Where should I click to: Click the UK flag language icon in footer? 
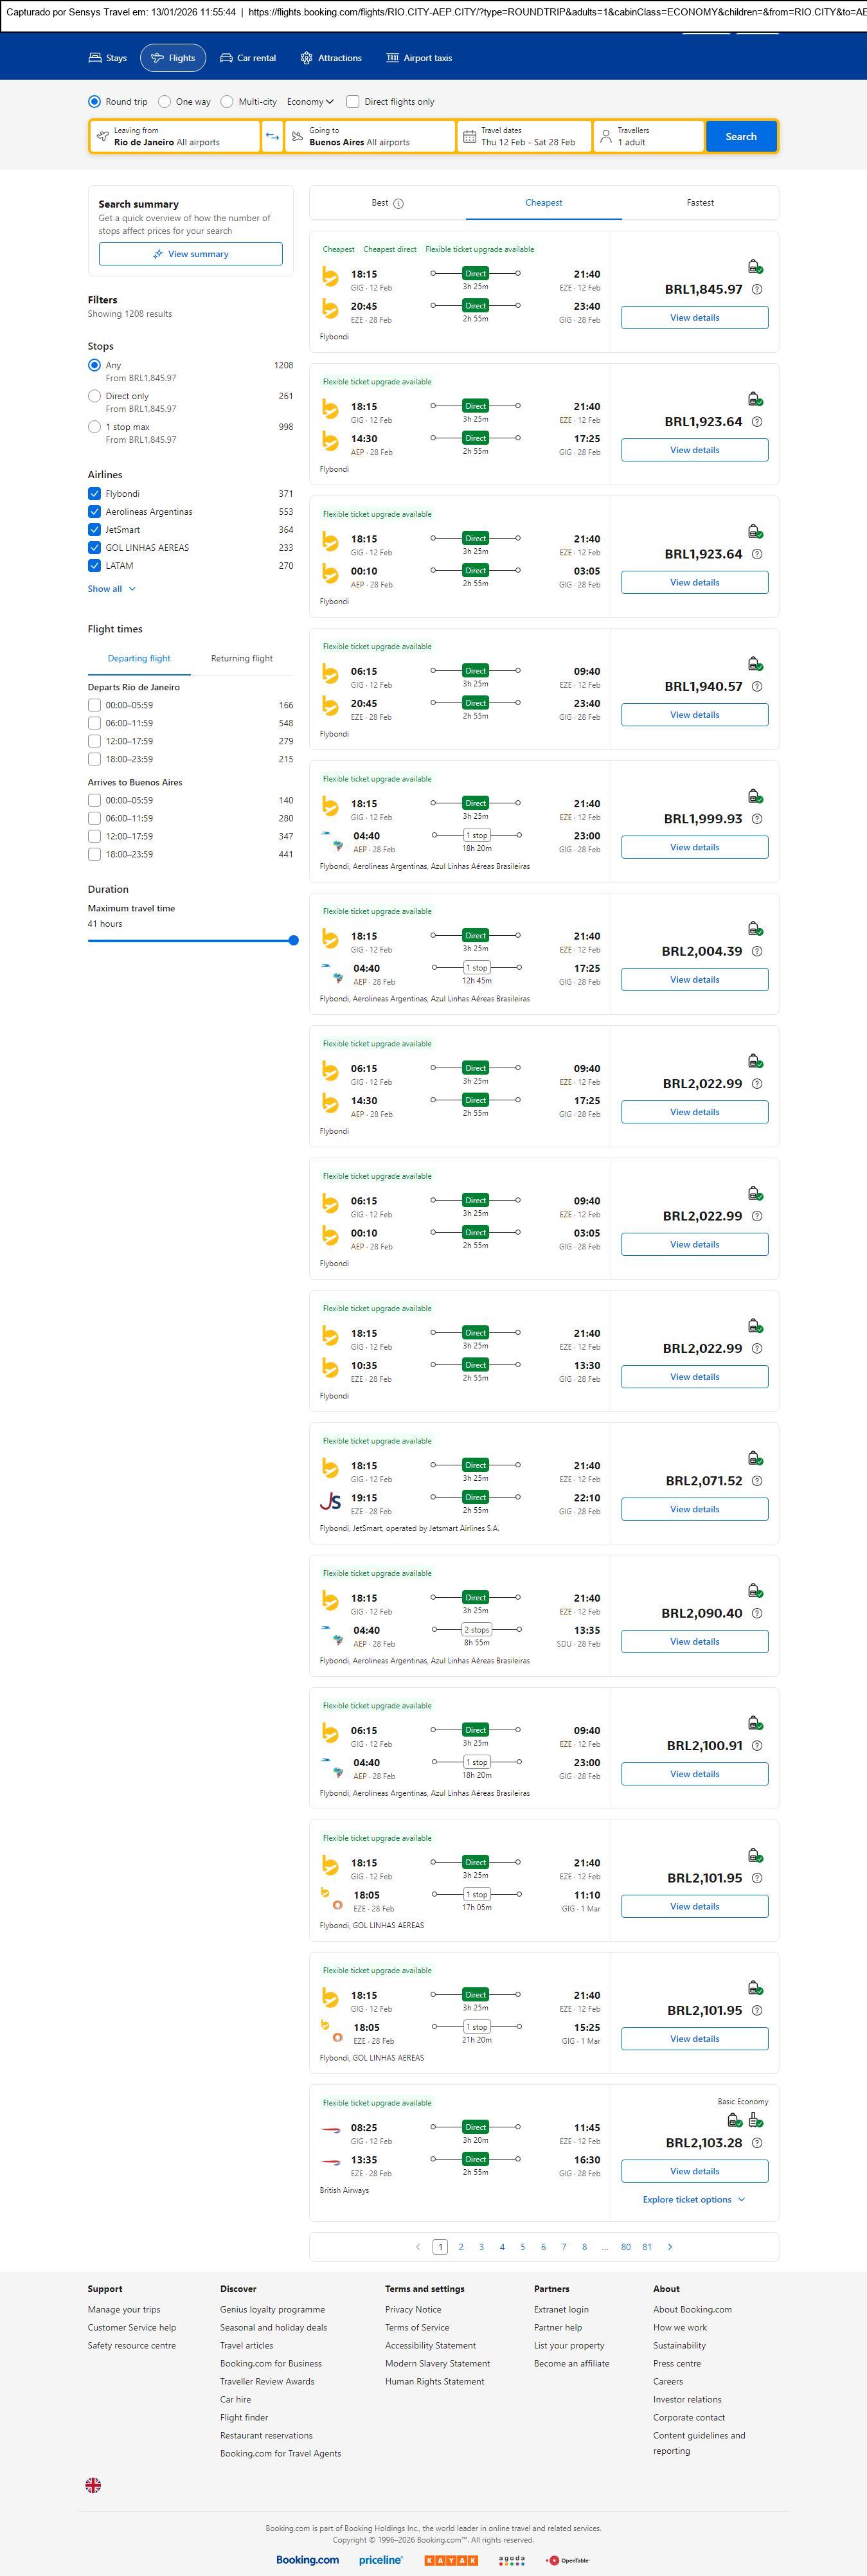tap(93, 2484)
